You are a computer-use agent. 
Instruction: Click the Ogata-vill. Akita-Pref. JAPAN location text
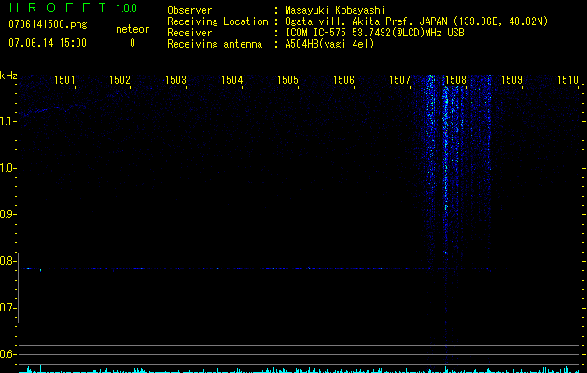(x=416, y=21)
